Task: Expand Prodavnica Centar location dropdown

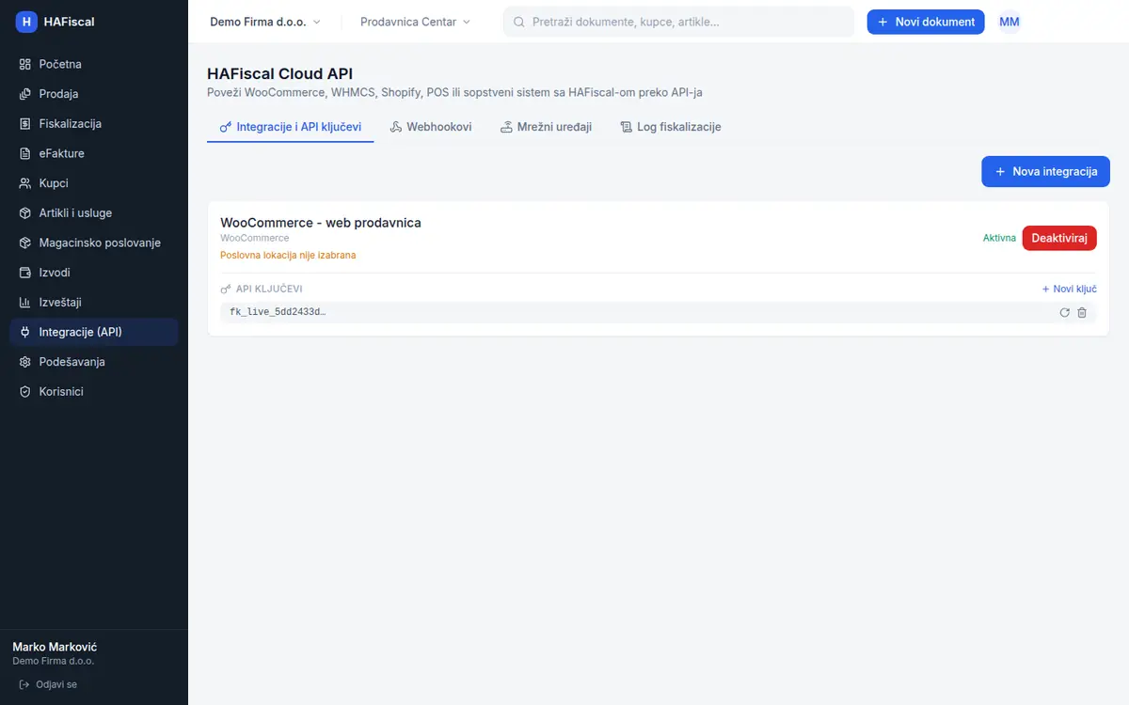Action: pos(415,22)
